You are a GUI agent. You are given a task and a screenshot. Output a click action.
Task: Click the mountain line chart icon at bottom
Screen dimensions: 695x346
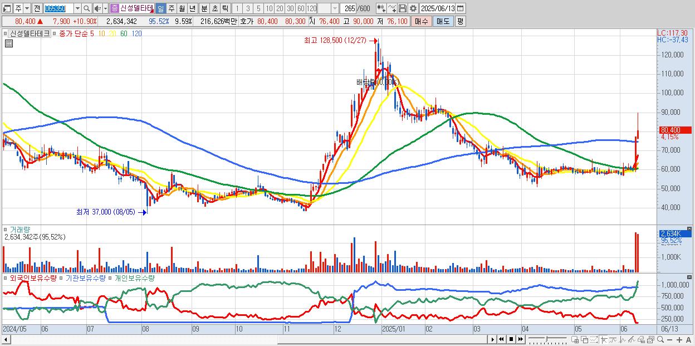[x=632, y=340]
